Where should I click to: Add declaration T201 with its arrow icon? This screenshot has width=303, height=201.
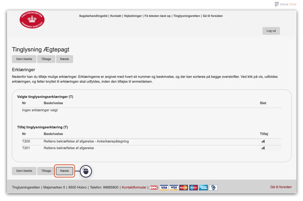click(263, 148)
